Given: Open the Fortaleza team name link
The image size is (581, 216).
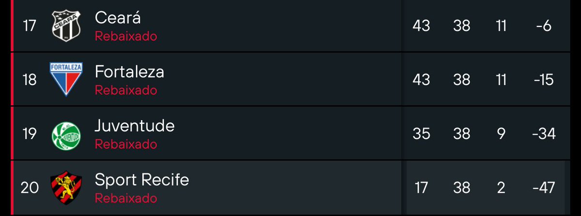Looking at the screenshot, I should pyautogui.click(x=129, y=72).
